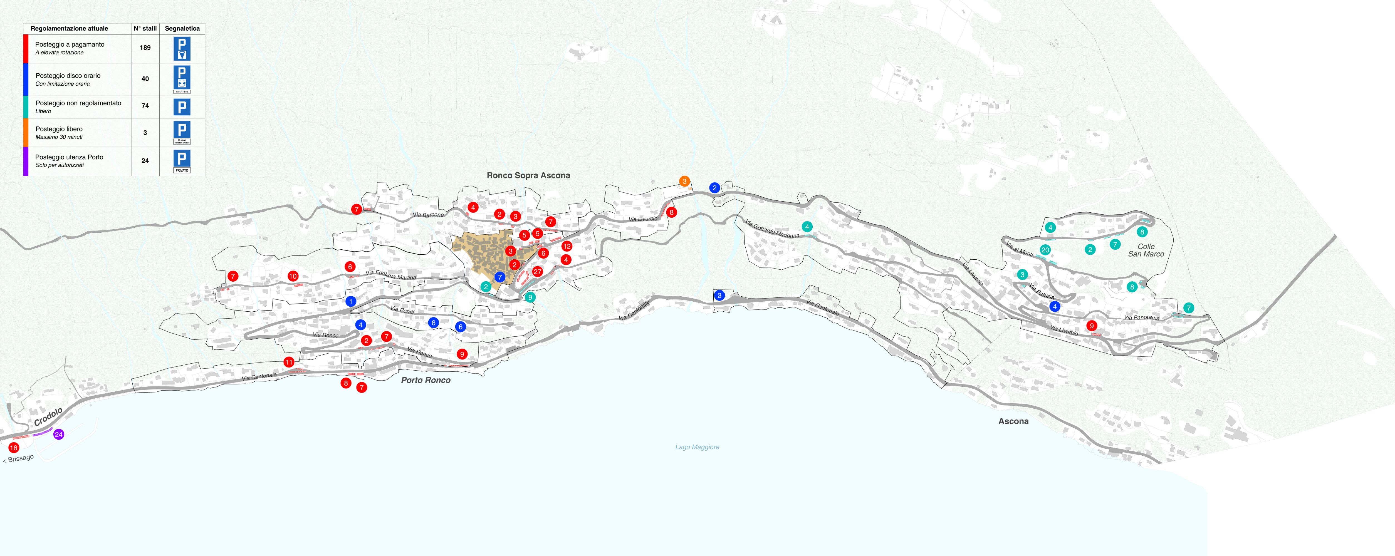Click the red legend color bar

coord(26,49)
